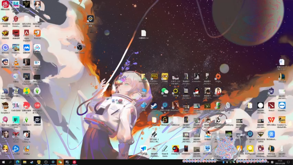
Task: Open PICO PARK blue cat icon
Action: click(x=207, y=149)
